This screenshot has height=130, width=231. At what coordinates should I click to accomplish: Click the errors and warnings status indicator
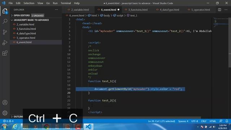pos(8,121)
